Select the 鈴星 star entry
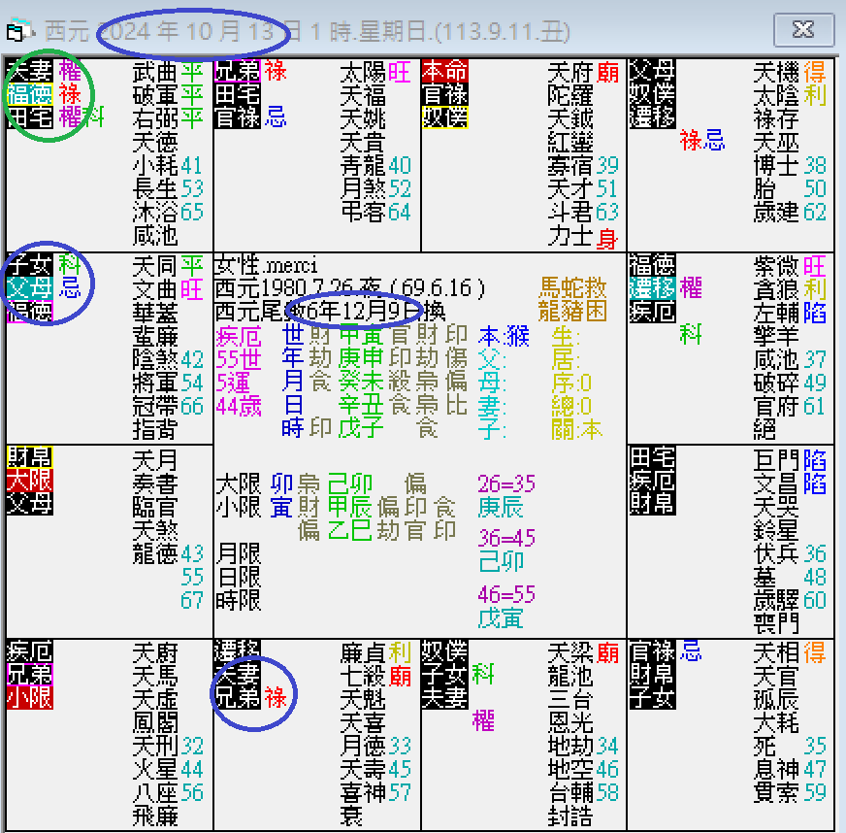 776,531
